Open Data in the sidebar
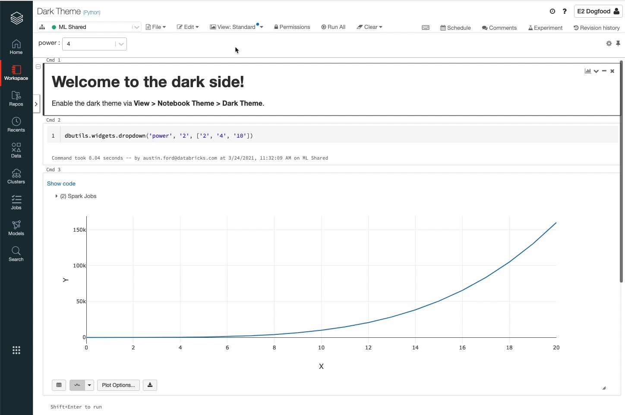625x415 pixels. [16, 151]
